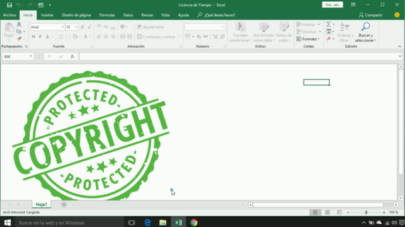Toggle bold (N) formatting

(x=34, y=37)
